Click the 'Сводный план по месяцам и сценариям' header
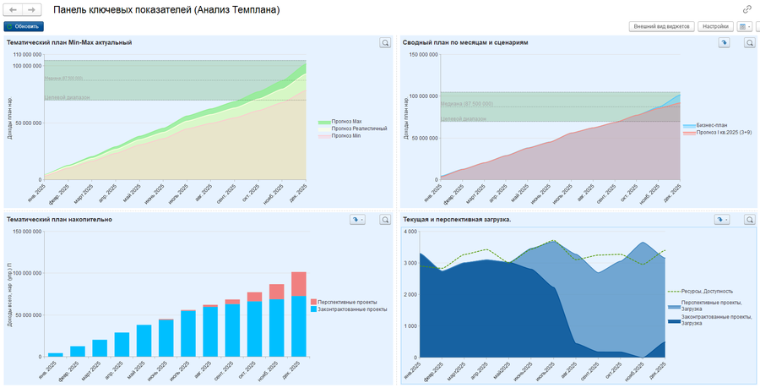The width and height of the screenshot is (760, 388). [466, 42]
